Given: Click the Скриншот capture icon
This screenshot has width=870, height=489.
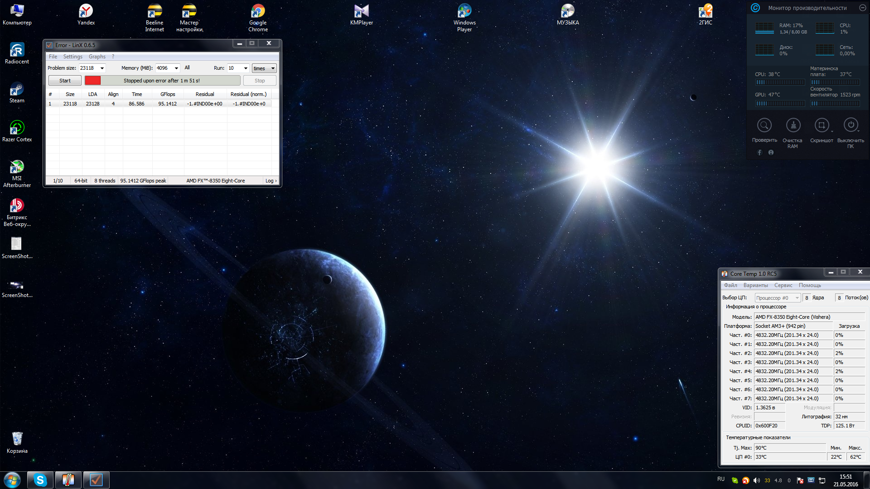Looking at the screenshot, I should pos(822,125).
